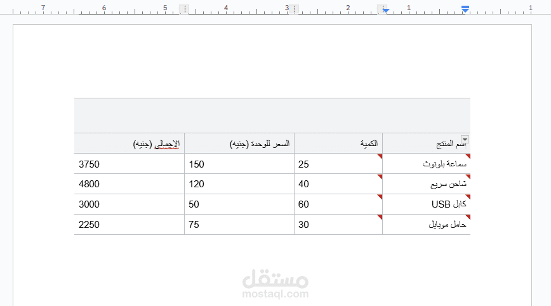The height and width of the screenshot is (306, 551).
Task: Click the unit price cell 75
Action: 239,225
